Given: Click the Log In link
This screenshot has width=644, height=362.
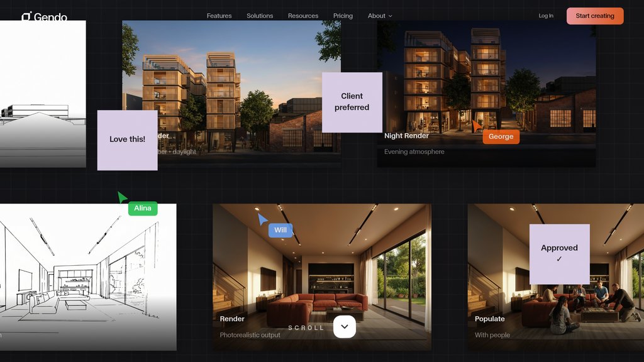Looking at the screenshot, I should coord(546,16).
